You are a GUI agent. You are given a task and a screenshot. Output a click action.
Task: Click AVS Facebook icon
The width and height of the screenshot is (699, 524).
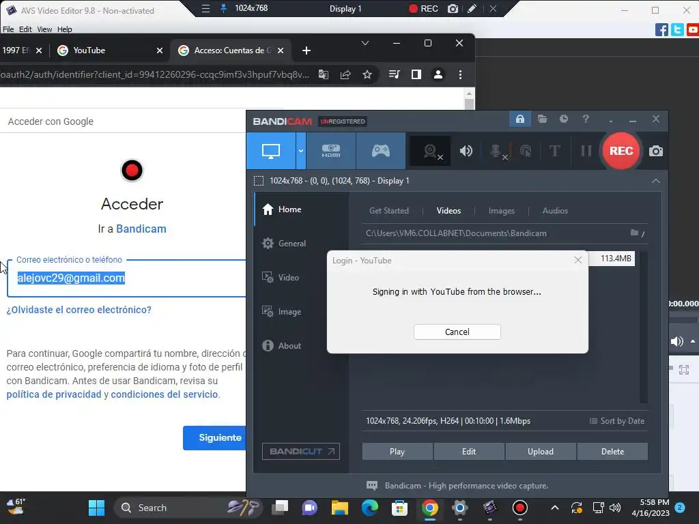click(661, 30)
